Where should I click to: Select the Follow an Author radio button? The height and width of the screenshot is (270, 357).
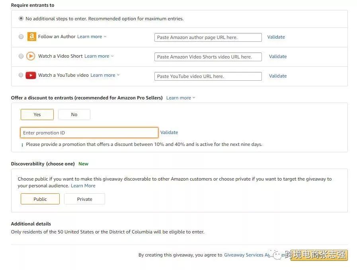[x=21, y=37]
